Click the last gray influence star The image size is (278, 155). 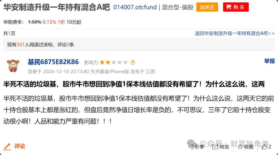[125, 62]
